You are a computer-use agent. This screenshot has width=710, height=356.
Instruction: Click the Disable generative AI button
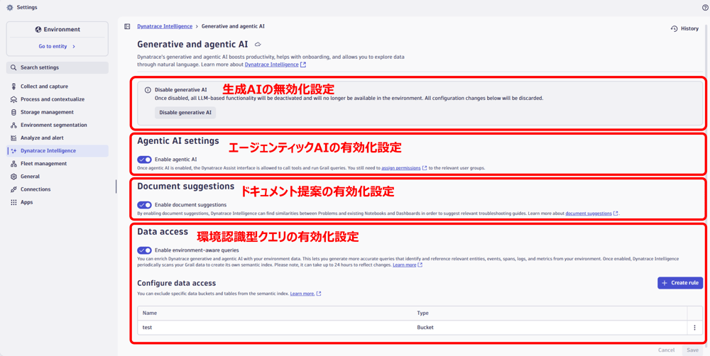click(185, 113)
